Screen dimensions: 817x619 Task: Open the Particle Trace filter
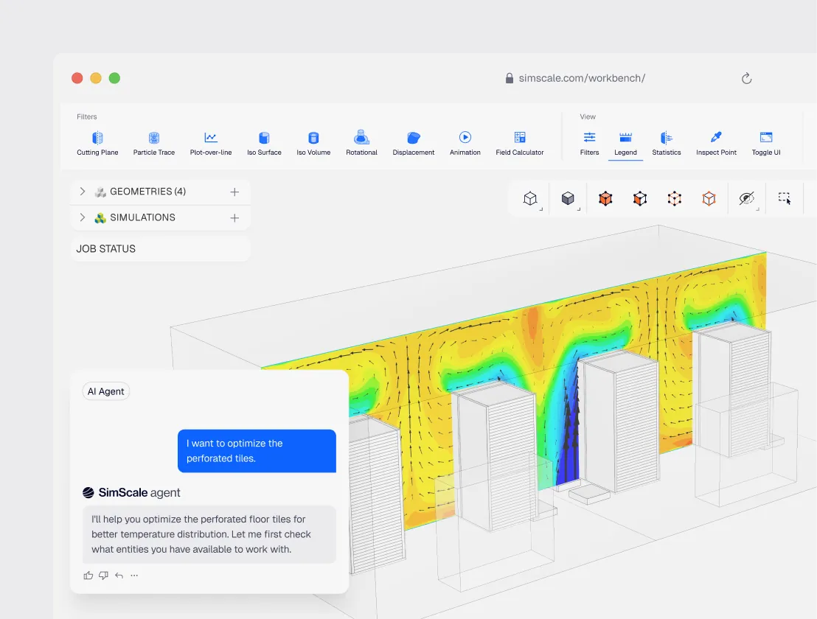tap(153, 144)
